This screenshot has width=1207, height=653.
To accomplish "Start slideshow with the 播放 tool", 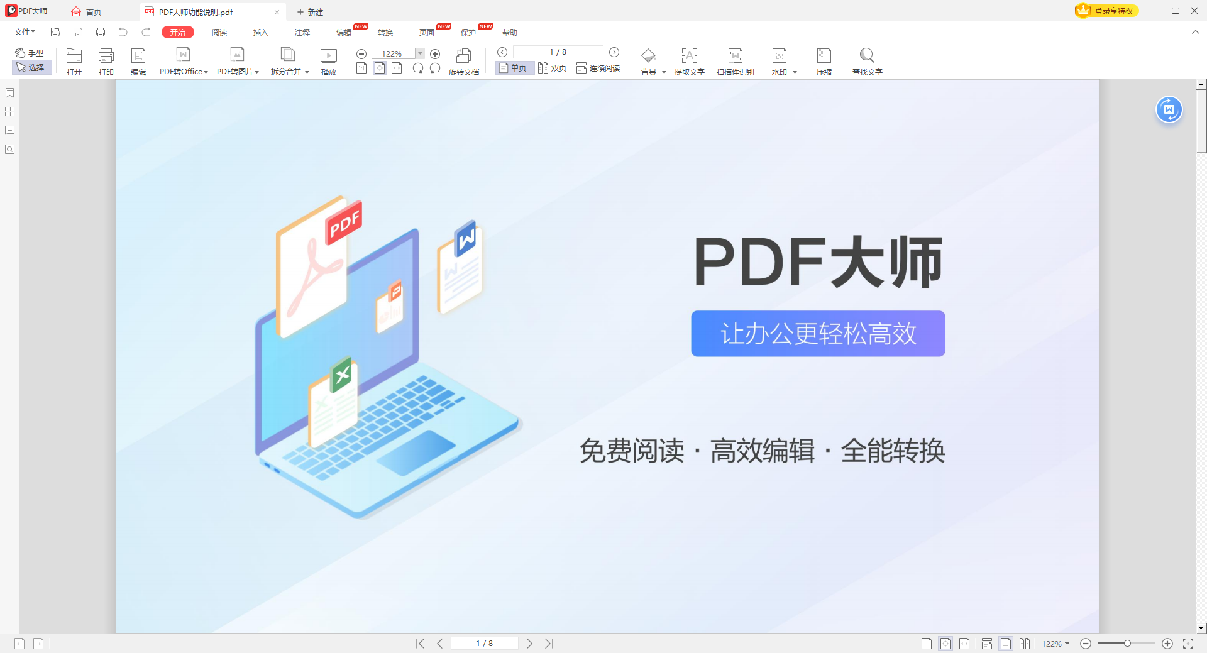I will point(328,61).
